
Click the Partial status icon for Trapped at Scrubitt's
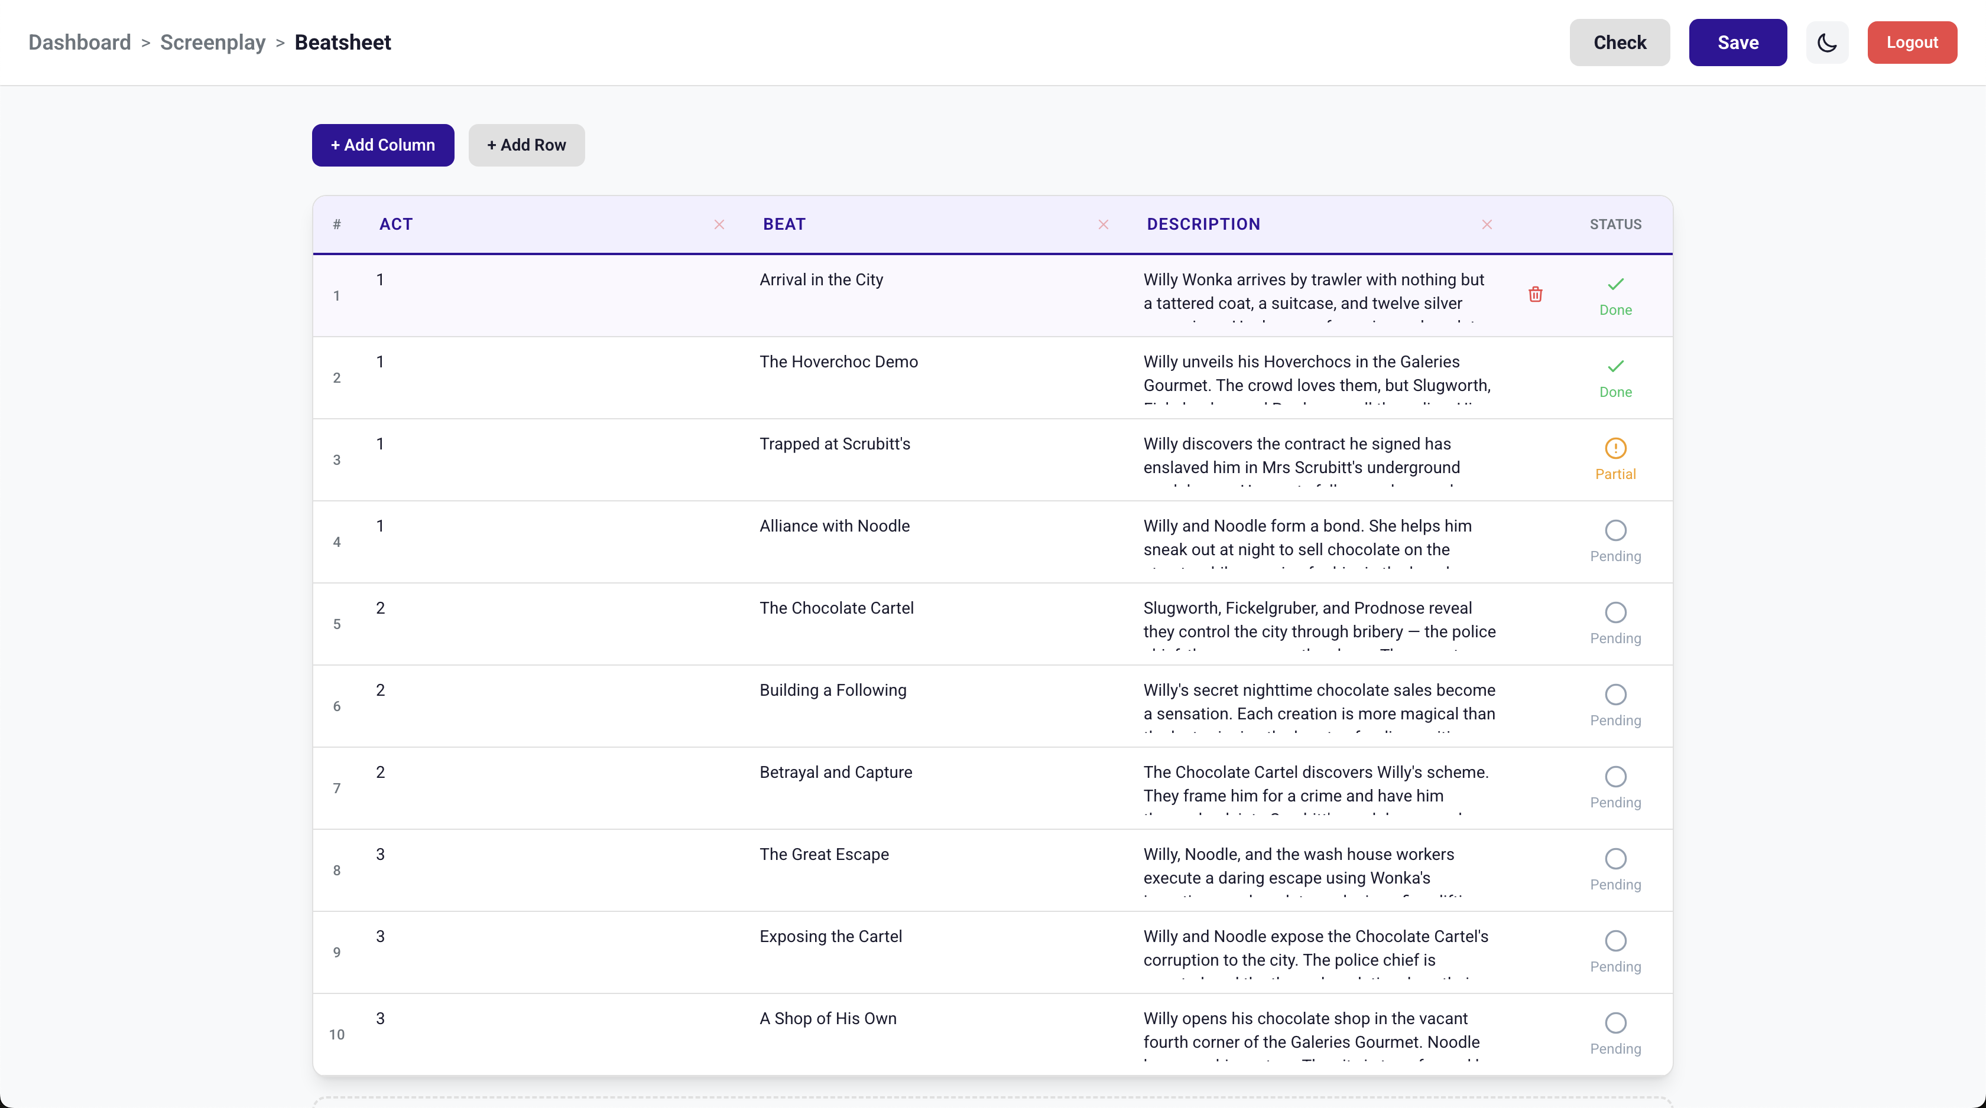(x=1615, y=448)
